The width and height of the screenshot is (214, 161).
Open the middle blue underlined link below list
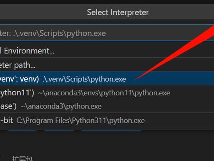[x=59, y=130]
